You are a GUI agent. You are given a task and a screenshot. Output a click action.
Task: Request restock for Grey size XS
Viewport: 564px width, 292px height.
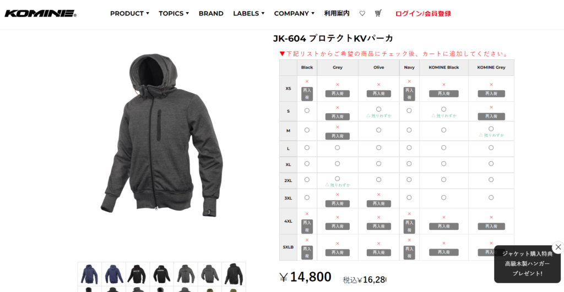point(338,93)
